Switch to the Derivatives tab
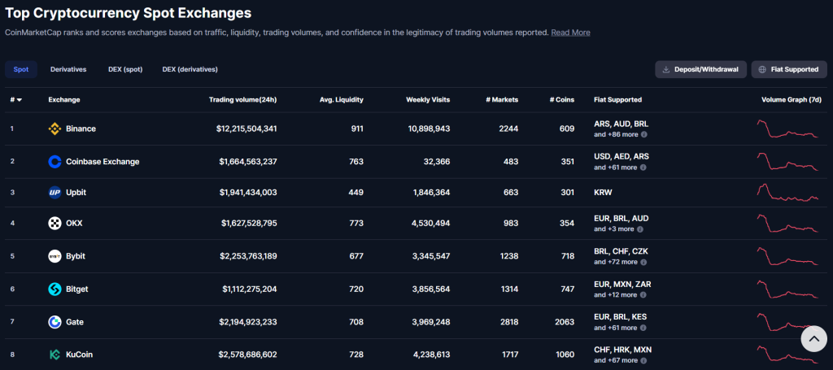Image resolution: width=833 pixels, height=370 pixels. (x=68, y=69)
